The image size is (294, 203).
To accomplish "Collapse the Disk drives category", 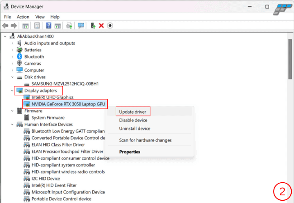I will tap(12, 77).
